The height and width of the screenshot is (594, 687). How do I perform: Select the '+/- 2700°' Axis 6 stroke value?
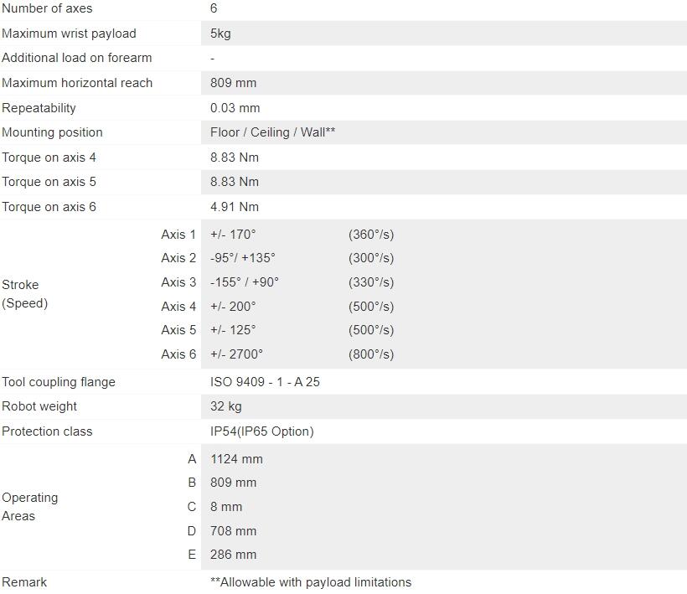(x=236, y=354)
